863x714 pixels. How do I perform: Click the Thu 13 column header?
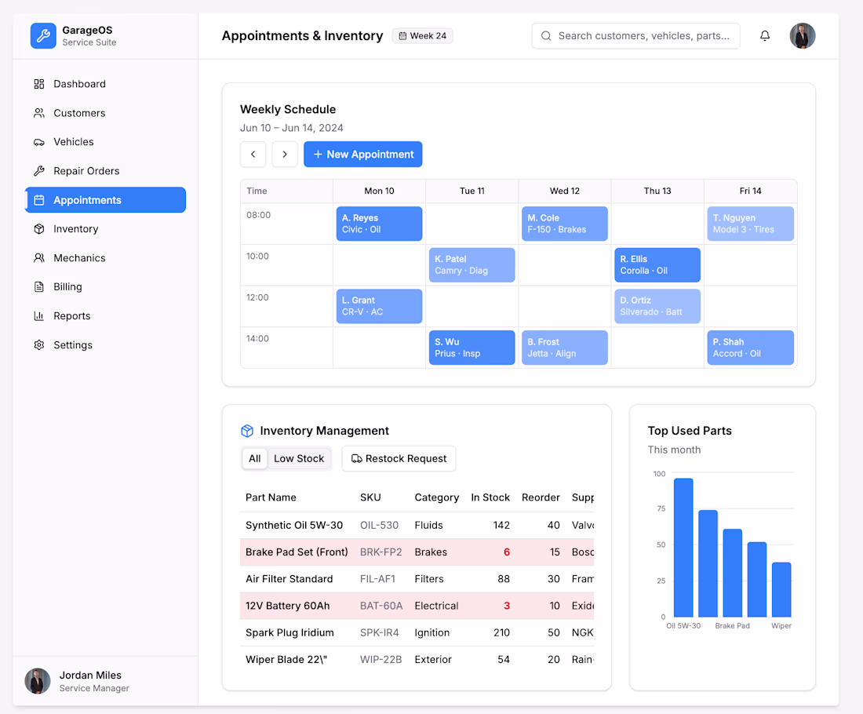(657, 191)
